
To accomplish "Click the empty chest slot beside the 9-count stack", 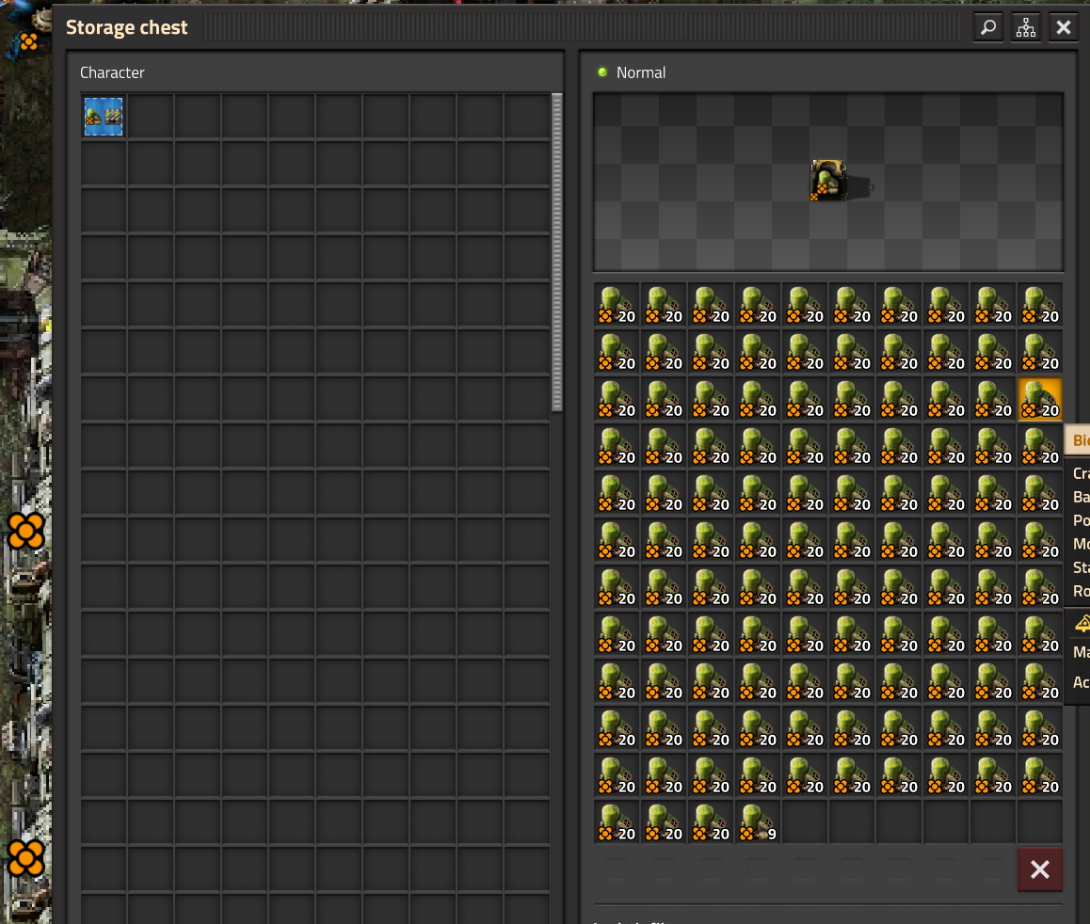I will coord(805,822).
